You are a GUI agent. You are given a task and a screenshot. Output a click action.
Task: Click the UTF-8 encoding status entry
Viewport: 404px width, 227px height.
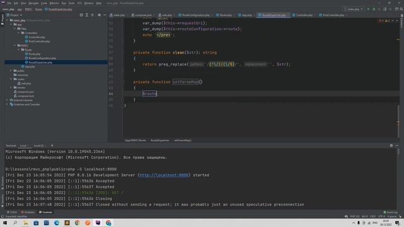click(x=381, y=216)
